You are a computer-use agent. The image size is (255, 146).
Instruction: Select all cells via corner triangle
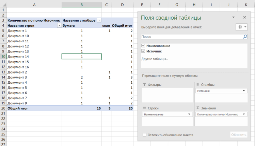click(x=4, y=5)
